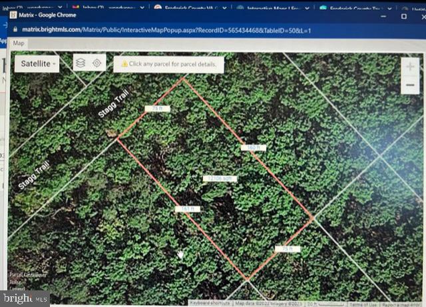Open the Satellite map type dropdown

click(x=37, y=63)
